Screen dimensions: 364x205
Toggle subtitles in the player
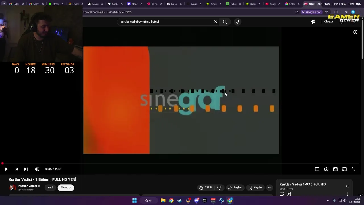point(317,169)
